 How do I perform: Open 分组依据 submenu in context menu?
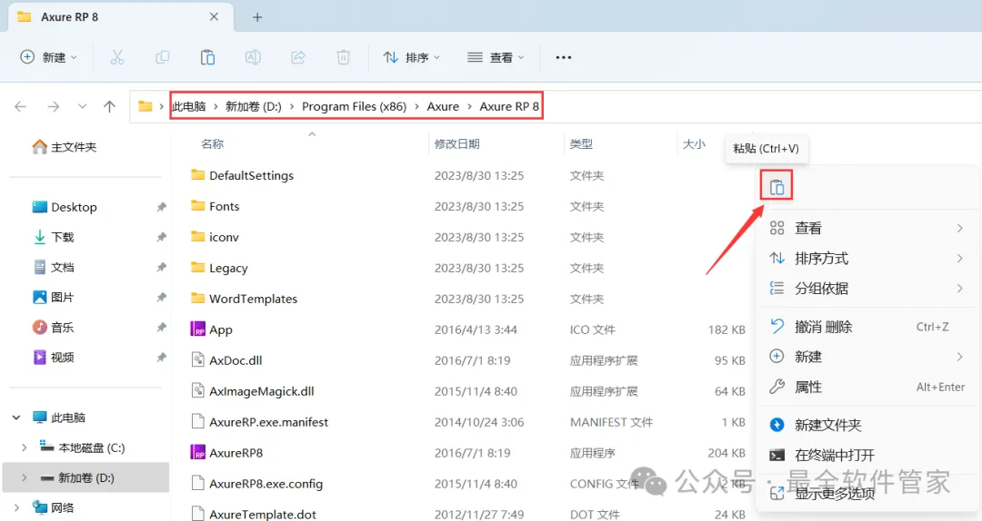867,289
